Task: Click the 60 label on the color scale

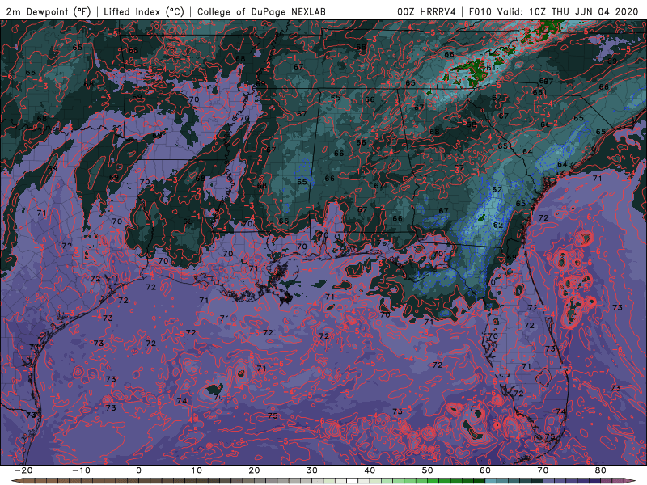Action: point(485,470)
